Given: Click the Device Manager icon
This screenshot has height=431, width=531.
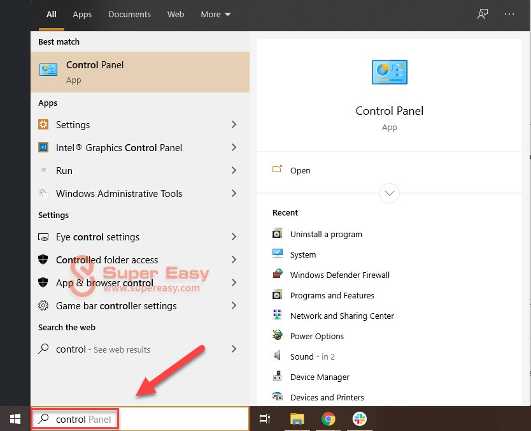Looking at the screenshot, I should click(x=278, y=376).
